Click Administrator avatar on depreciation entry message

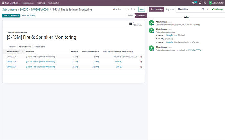tap(151, 23)
